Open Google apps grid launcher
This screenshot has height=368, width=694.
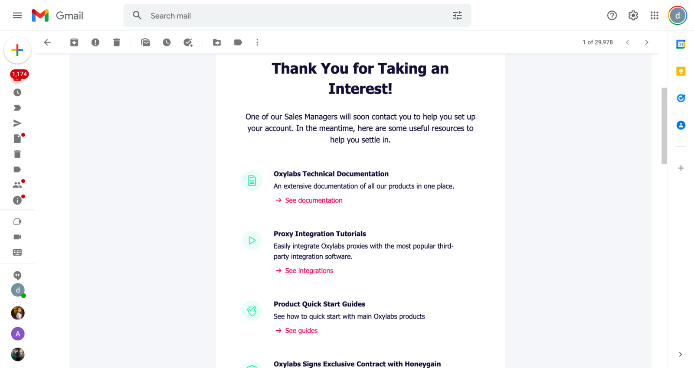tap(655, 16)
